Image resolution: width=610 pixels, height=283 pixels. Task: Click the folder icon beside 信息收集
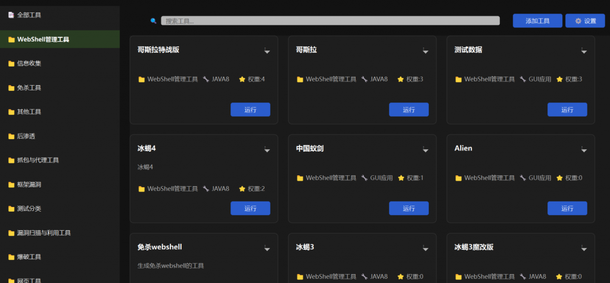tap(11, 64)
